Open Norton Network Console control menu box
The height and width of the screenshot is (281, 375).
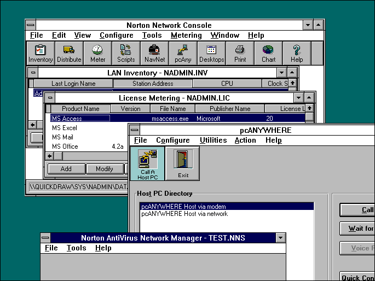tap(30, 25)
